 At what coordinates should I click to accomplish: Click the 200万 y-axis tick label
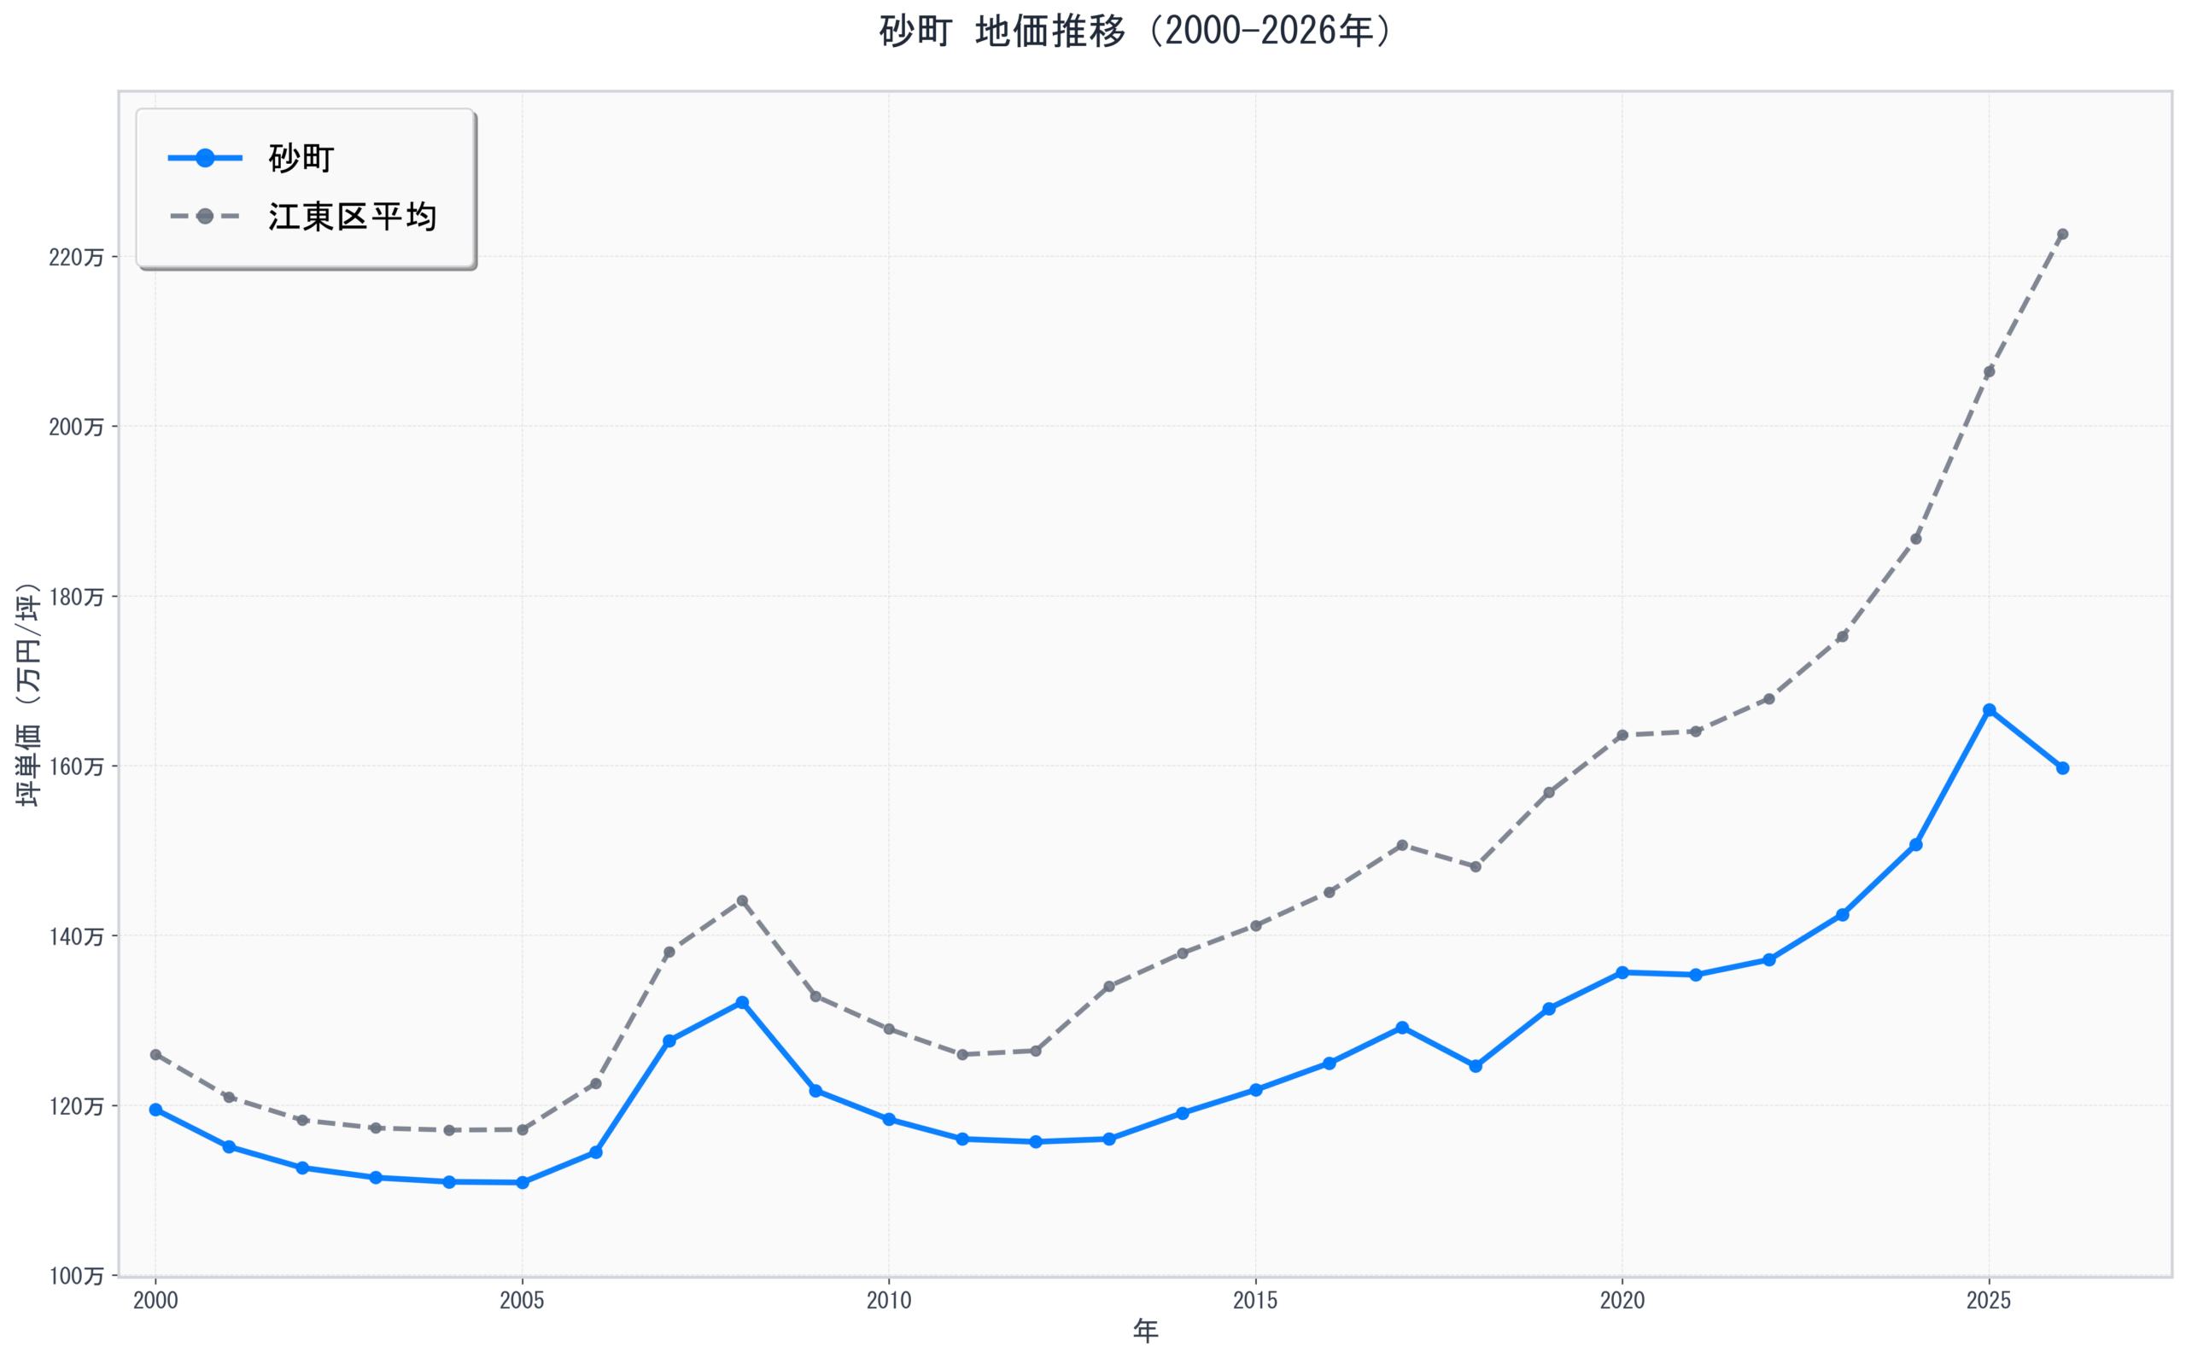click(75, 428)
